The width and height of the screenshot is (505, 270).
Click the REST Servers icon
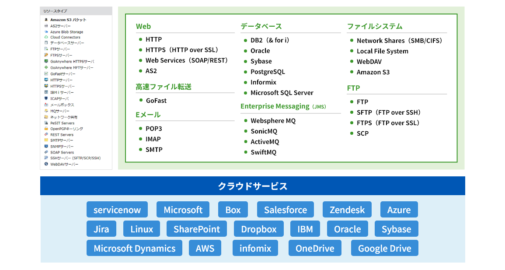pos(46,135)
